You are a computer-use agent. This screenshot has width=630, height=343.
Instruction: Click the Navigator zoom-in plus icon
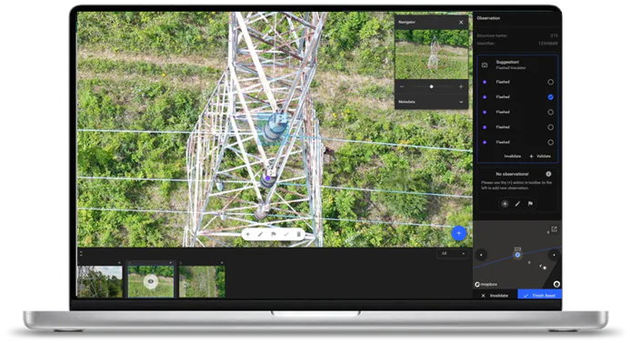point(461,86)
